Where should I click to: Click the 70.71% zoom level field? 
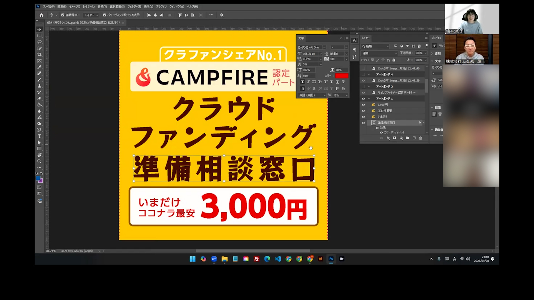click(51, 251)
